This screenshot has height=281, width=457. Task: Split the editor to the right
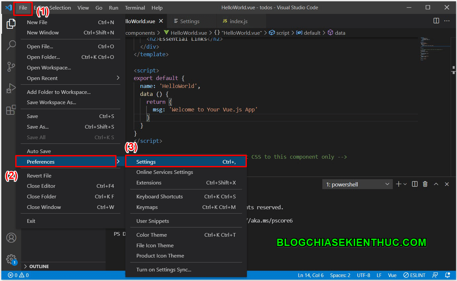(x=436, y=21)
